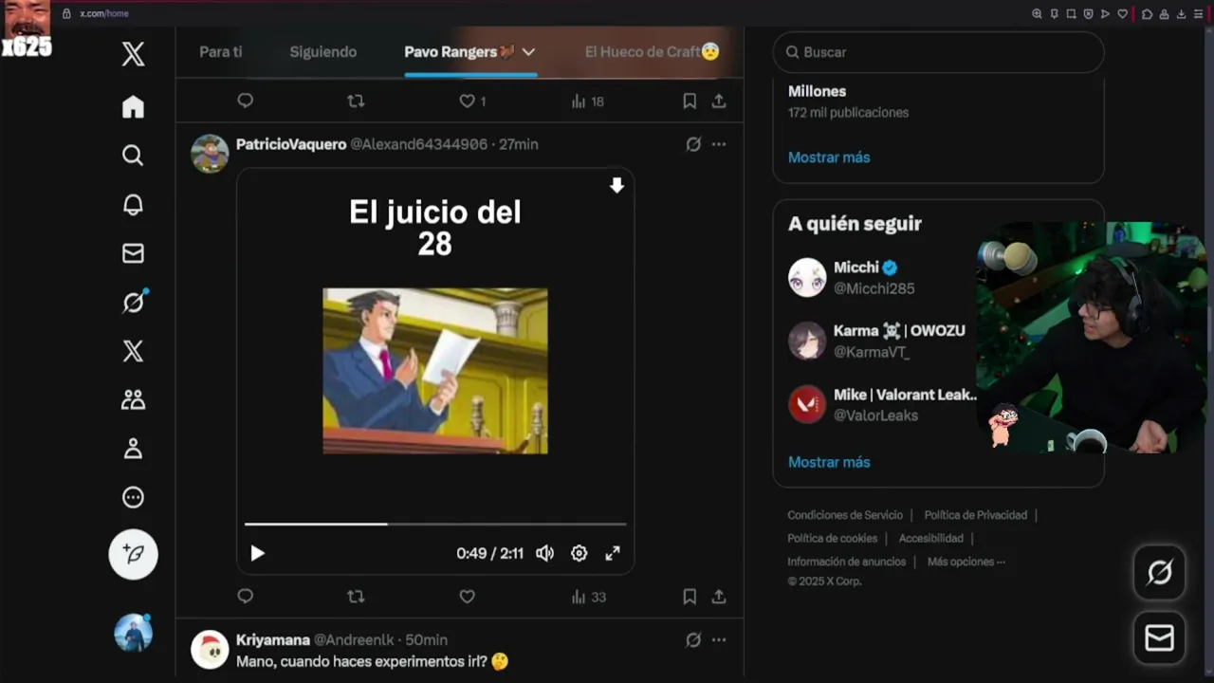The image size is (1214, 683).
Task: Open Kriyamana's profile avatar
Action: pos(210,650)
